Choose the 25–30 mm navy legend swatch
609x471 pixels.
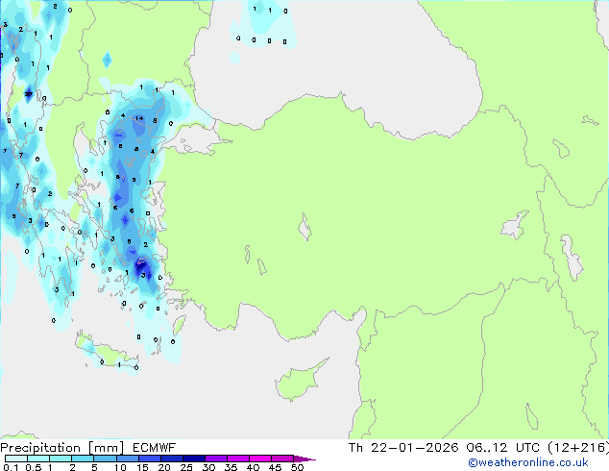[194, 459]
